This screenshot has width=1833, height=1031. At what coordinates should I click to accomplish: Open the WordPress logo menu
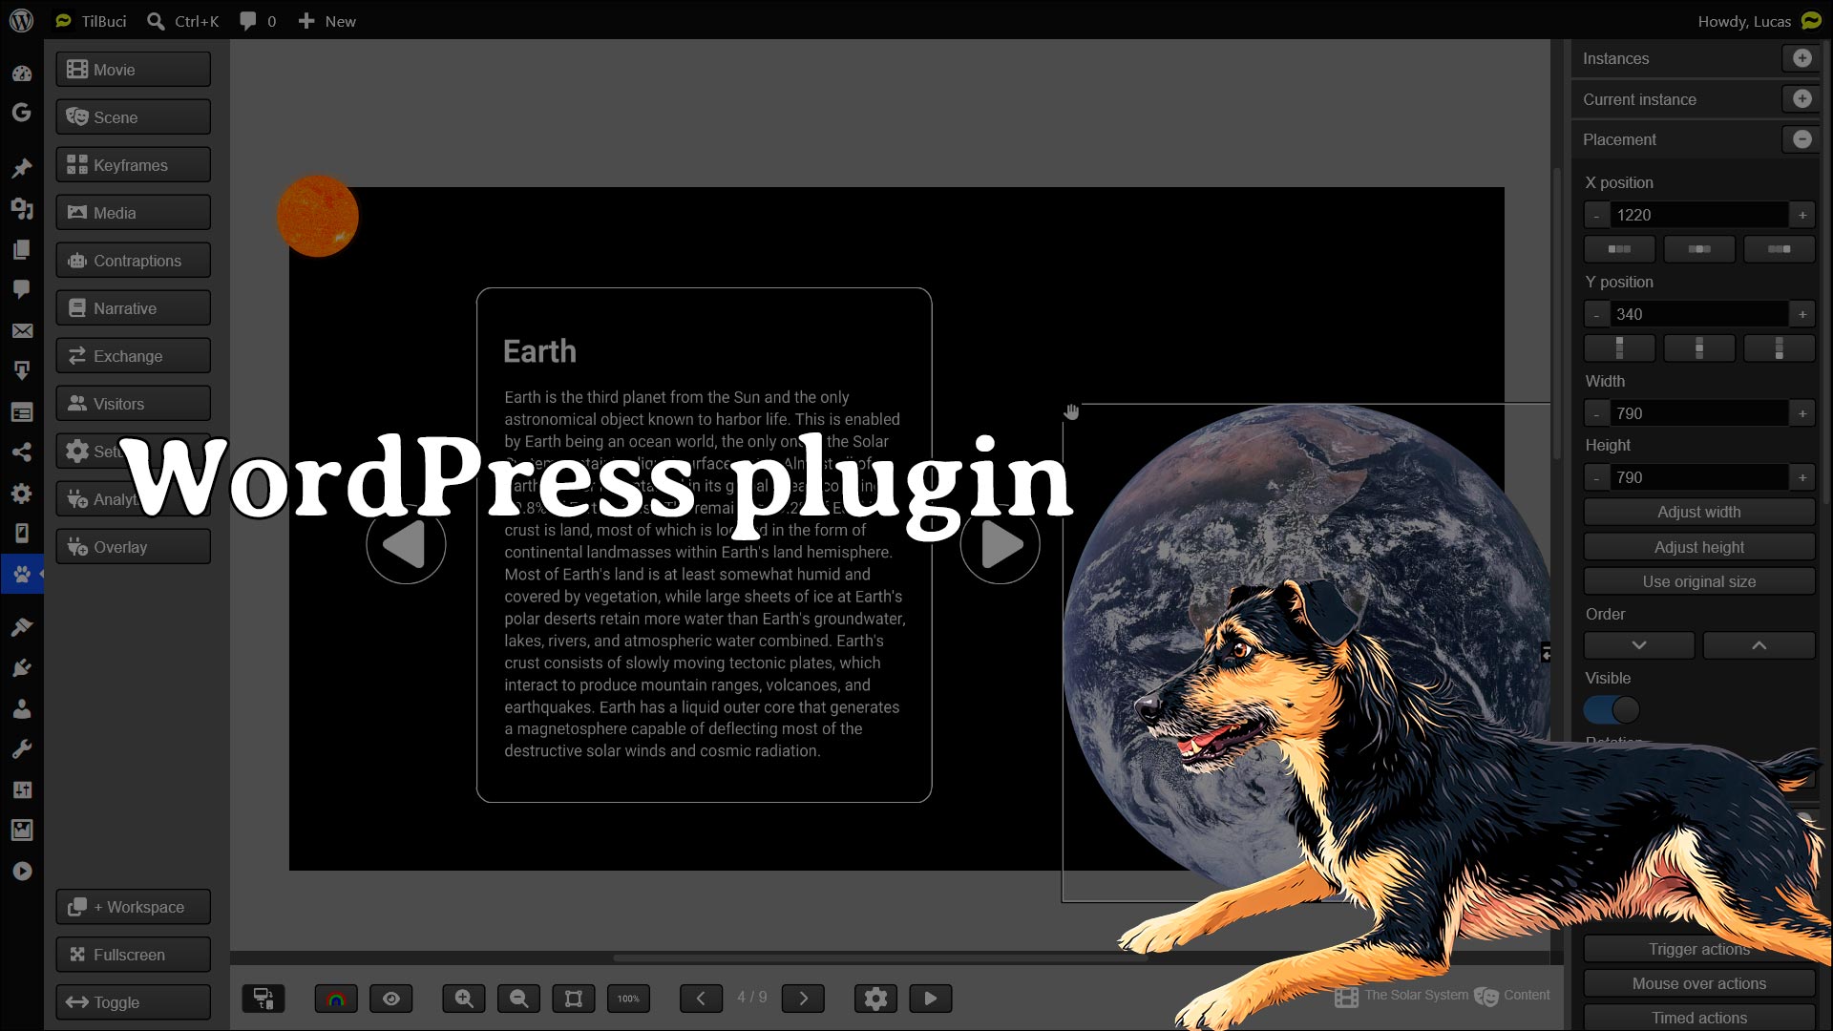(x=21, y=20)
